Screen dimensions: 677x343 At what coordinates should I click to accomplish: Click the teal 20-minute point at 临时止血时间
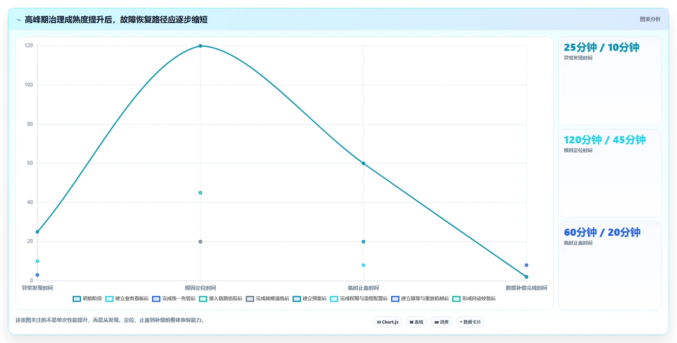(363, 242)
